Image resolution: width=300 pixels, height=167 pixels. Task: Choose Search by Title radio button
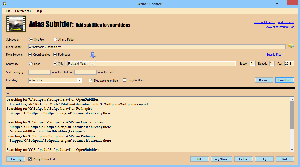55,64
